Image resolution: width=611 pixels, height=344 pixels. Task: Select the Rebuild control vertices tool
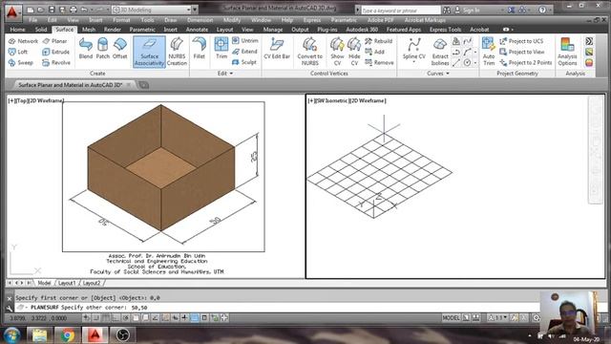tap(378, 41)
